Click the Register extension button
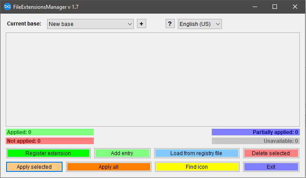Screen dimensions: 306x178 pos(48,153)
